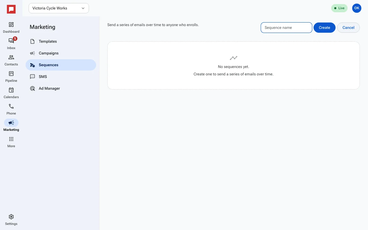Open the OK user avatar menu
The image size is (368, 230).
click(x=357, y=8)
